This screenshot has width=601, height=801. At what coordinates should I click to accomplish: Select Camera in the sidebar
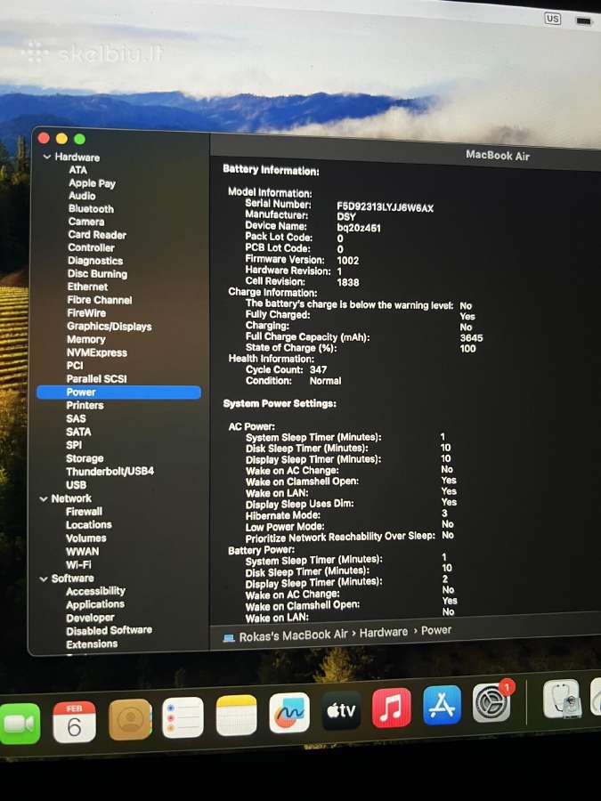click(x=85, y=222)
